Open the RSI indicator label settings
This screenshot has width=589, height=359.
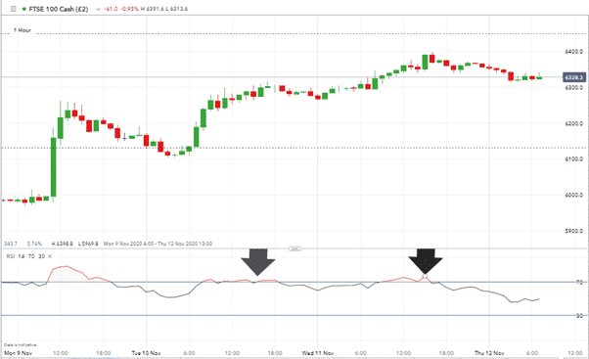coord(11,256)
